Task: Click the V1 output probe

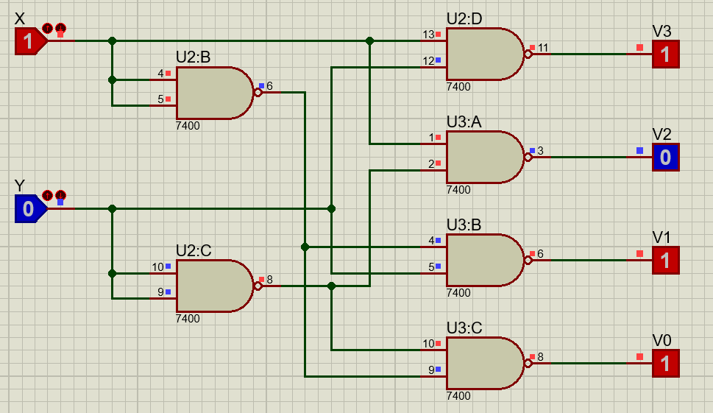Action: coord(665,260)
